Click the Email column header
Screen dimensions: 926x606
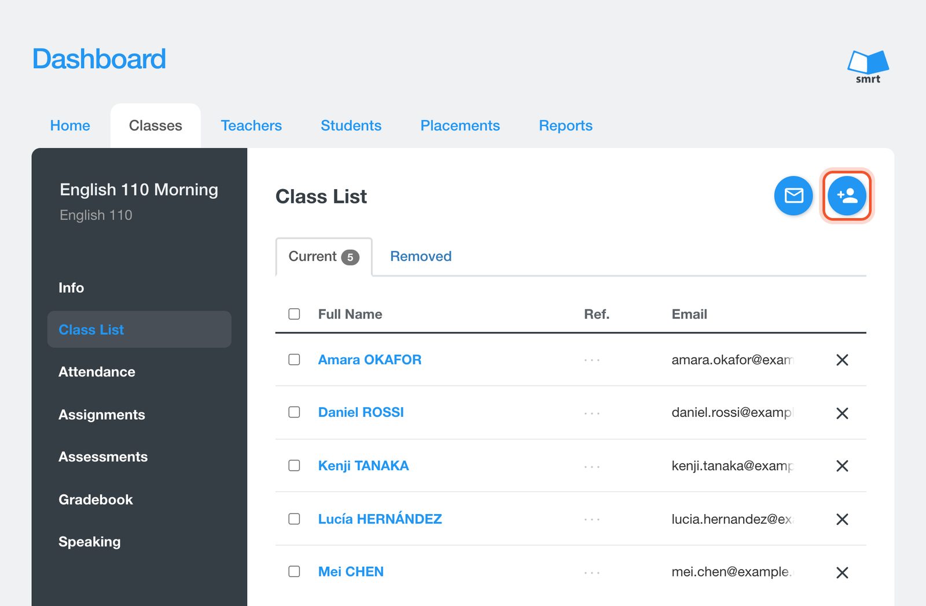[689, 314]
